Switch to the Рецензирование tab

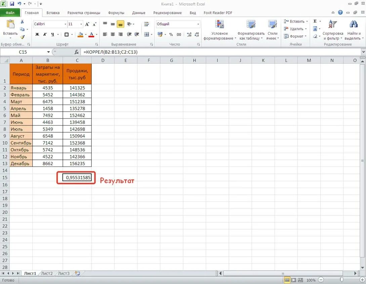[167, 13]
